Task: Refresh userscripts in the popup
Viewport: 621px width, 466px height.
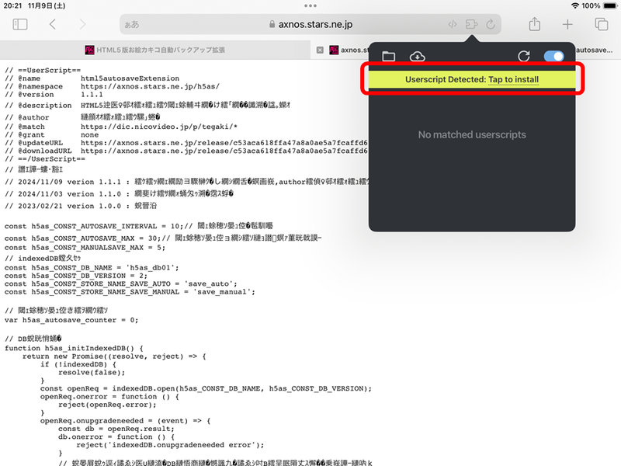Action: (523, 56)
